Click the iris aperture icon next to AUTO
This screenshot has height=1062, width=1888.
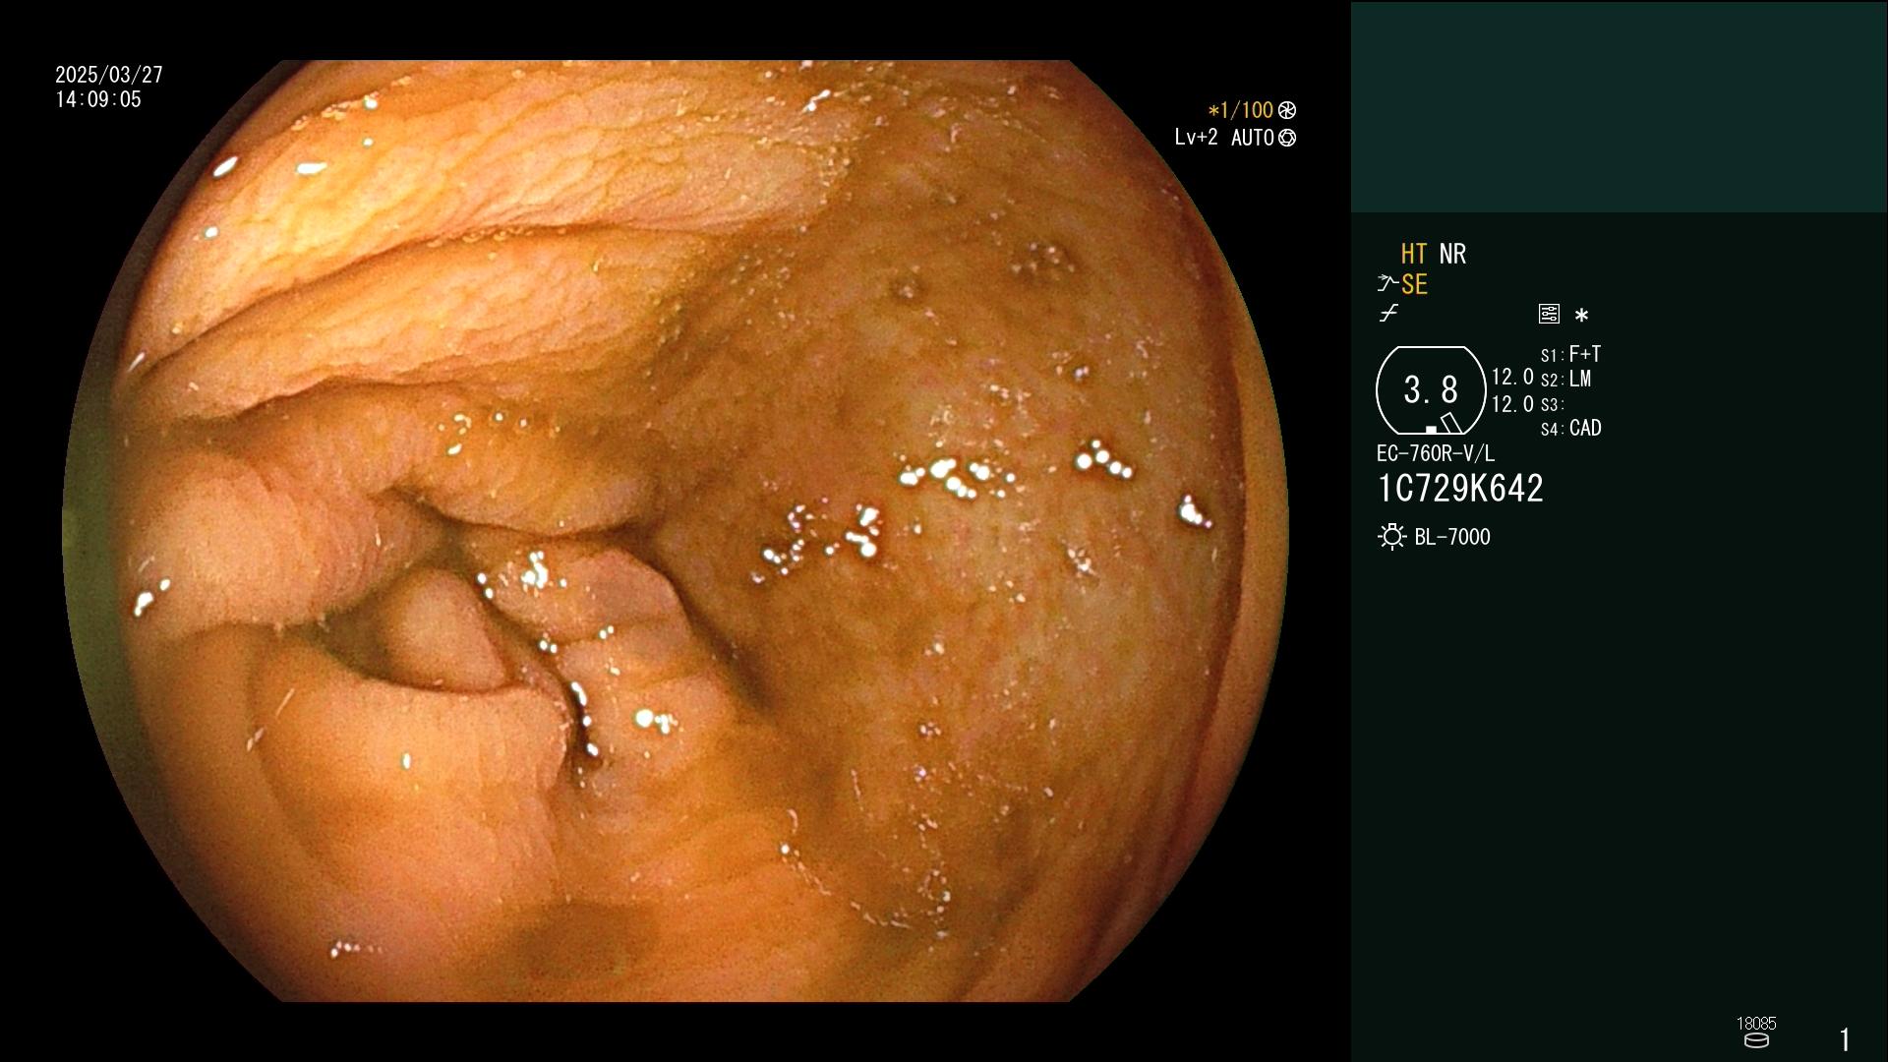(x=1287, y=138)
